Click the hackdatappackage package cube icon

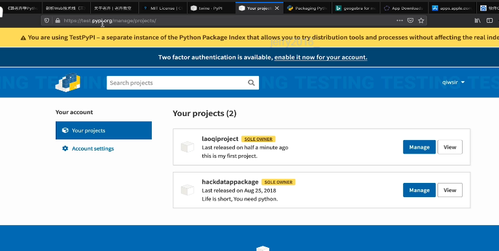[x=188, y=190]
